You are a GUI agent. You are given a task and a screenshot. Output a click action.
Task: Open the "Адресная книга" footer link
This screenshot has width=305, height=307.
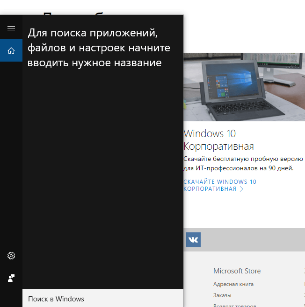click(233, 284)
